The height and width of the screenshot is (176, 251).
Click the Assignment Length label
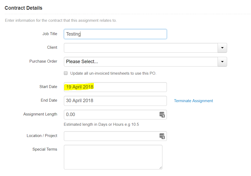(40, 114)
